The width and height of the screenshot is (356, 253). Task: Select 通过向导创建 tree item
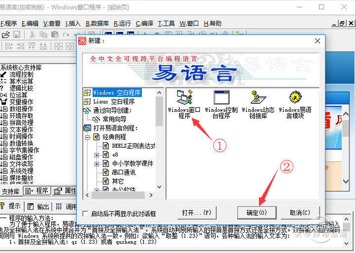[112, 110]
